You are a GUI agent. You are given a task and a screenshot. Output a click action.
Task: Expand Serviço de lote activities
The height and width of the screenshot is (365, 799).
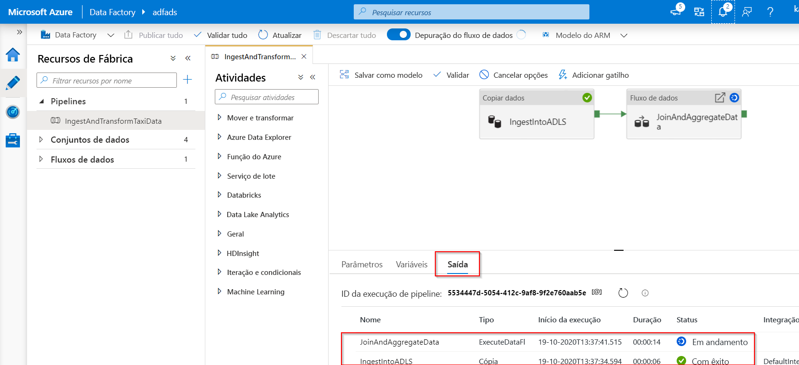220,176
